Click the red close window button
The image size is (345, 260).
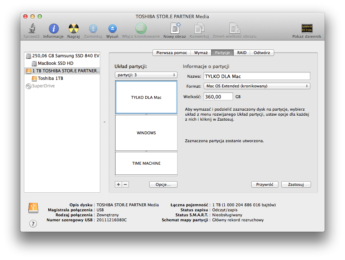[25, 16]
